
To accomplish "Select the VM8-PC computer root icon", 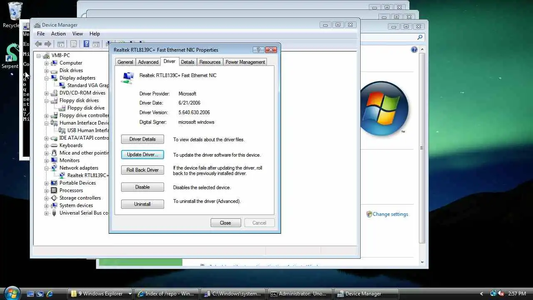I will pos(46,55).
